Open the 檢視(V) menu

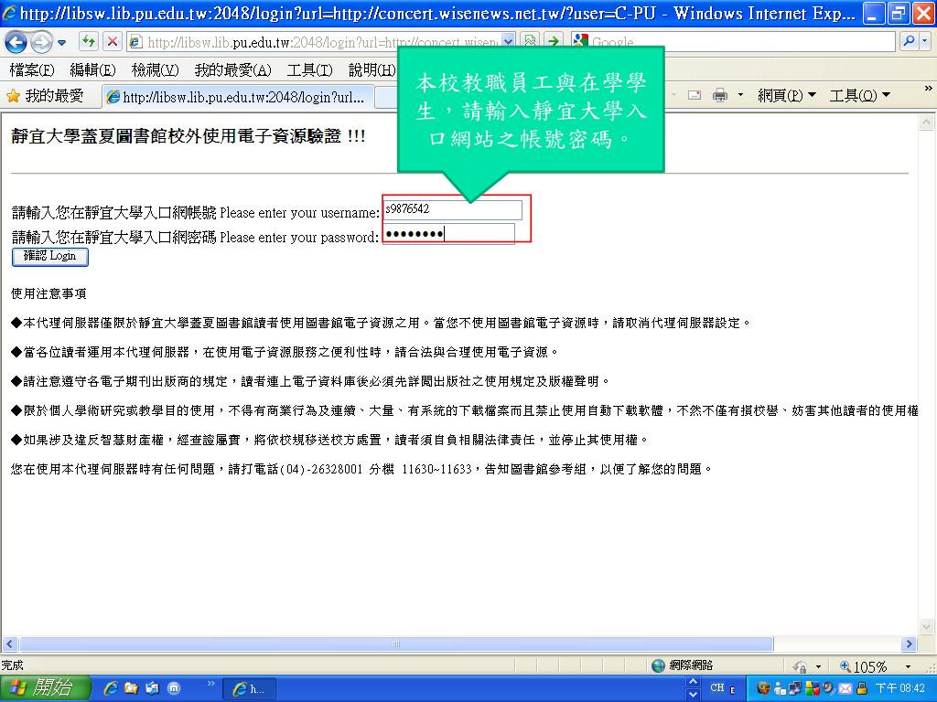pos(155,69)
